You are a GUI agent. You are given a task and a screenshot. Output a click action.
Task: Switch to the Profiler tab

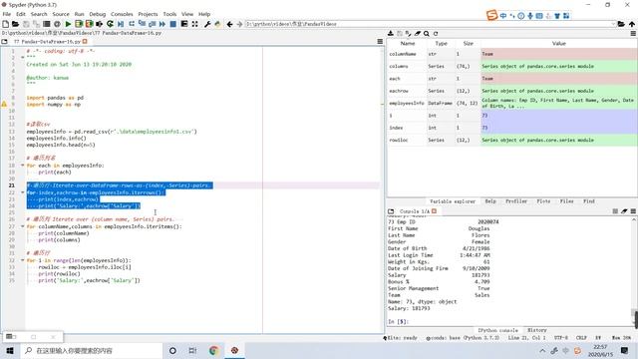(x=516, y=201)
